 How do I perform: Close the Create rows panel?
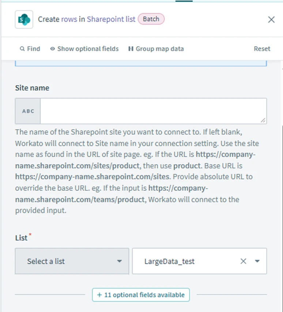(271, 19)
